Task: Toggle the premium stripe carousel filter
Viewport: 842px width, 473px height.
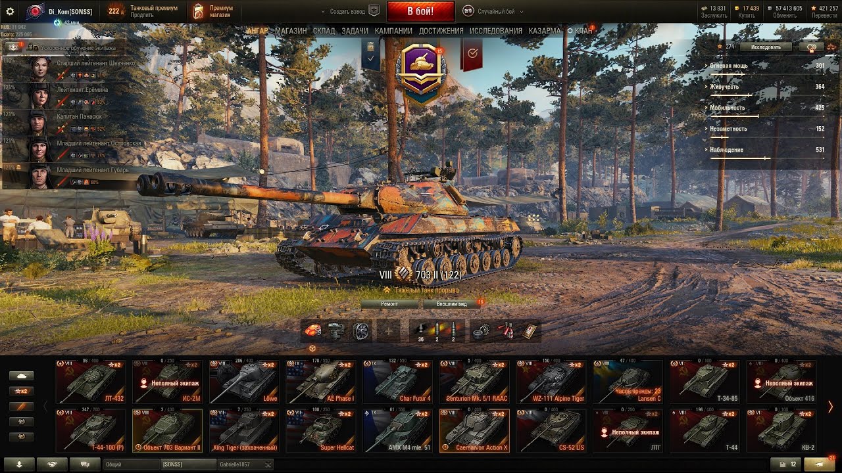Action: point(21,406)
